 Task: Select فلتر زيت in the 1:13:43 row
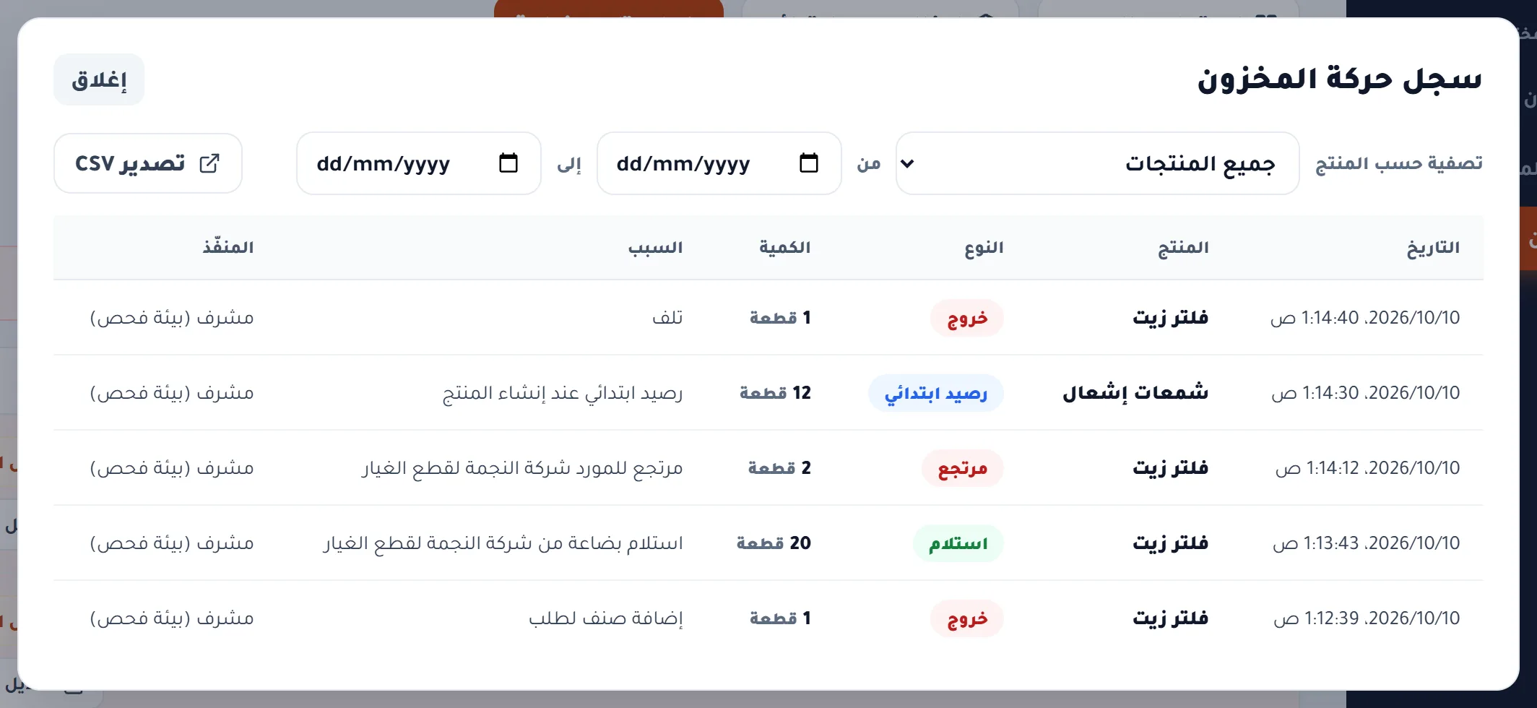coord(1171,543)
